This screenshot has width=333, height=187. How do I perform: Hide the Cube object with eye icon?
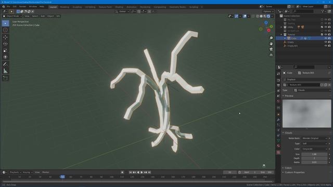(326, 38)
